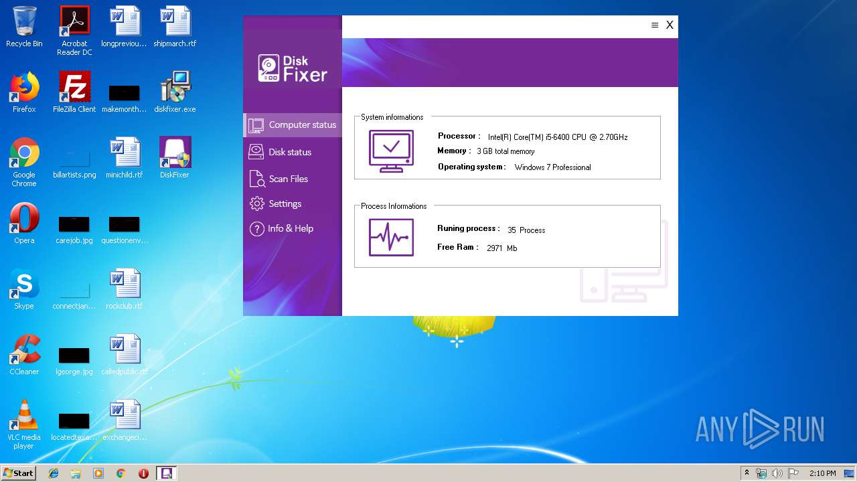Viewport: 857px width, 482px height.
Task: Launch Internet Explorer from taskbar
Action: click(x=54, y=473)
